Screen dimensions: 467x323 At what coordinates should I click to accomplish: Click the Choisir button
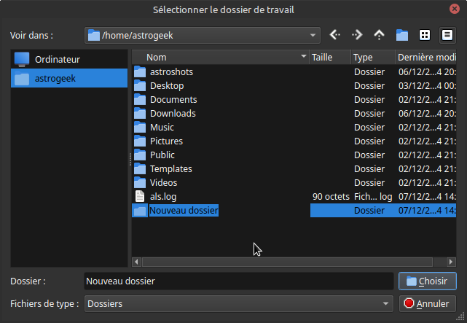point(428,281)
